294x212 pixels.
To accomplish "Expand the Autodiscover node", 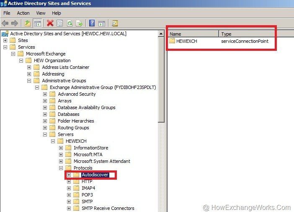I will (69, 175).
